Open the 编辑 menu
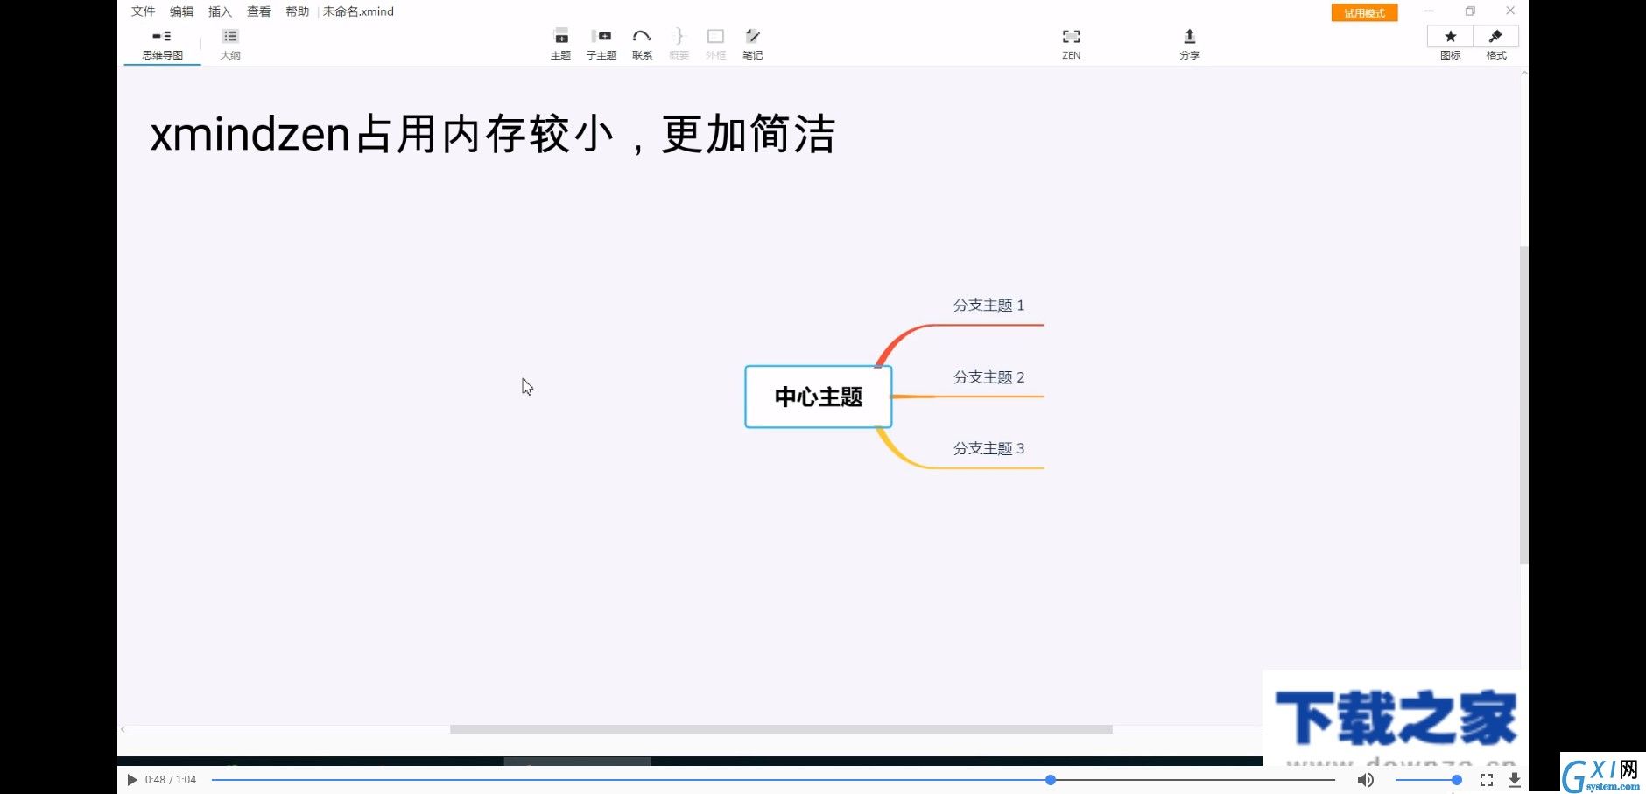 pyautogui.click(x=181, y=11)
